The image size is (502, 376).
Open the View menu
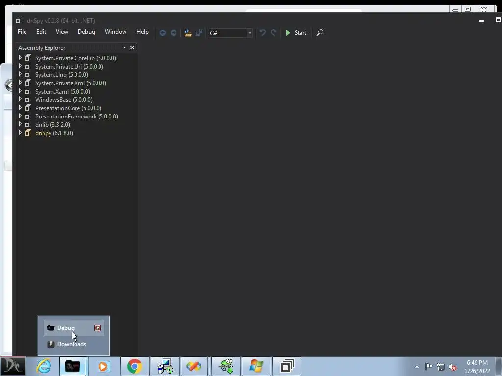click(x=62, y=32)
